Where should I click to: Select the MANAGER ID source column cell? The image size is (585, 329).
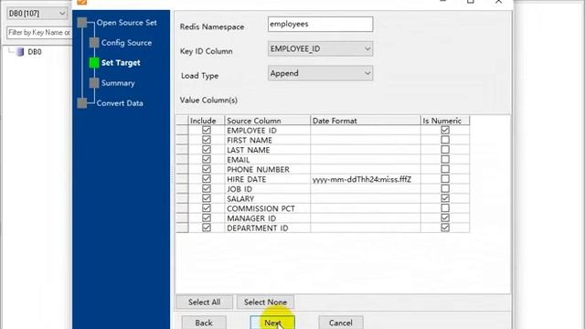coord(268,218)
